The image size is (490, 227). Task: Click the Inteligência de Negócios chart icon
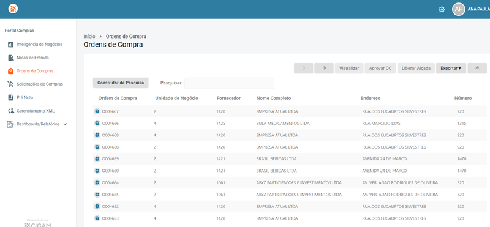point(10,45)
